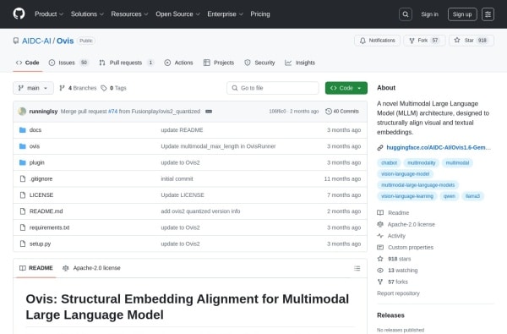Click the setup.py file icon
The image size is (507, 334).
click(x=23, y=244)
